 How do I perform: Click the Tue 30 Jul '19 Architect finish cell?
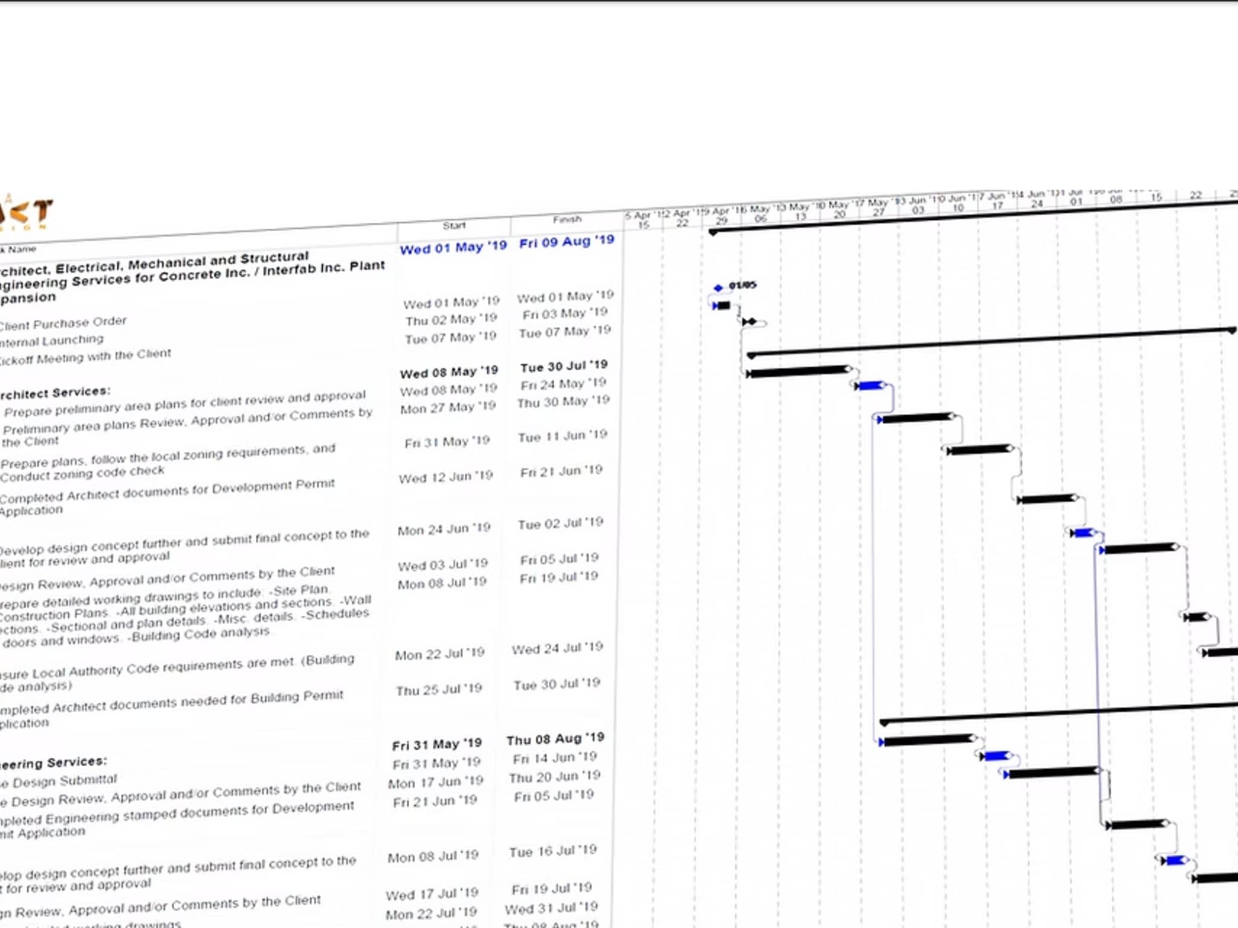563,366
